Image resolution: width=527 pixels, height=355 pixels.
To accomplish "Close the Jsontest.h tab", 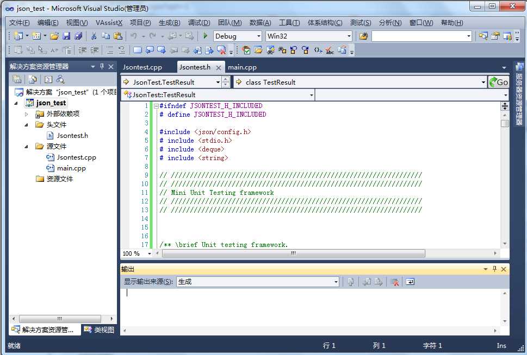I will coord(219,67).
